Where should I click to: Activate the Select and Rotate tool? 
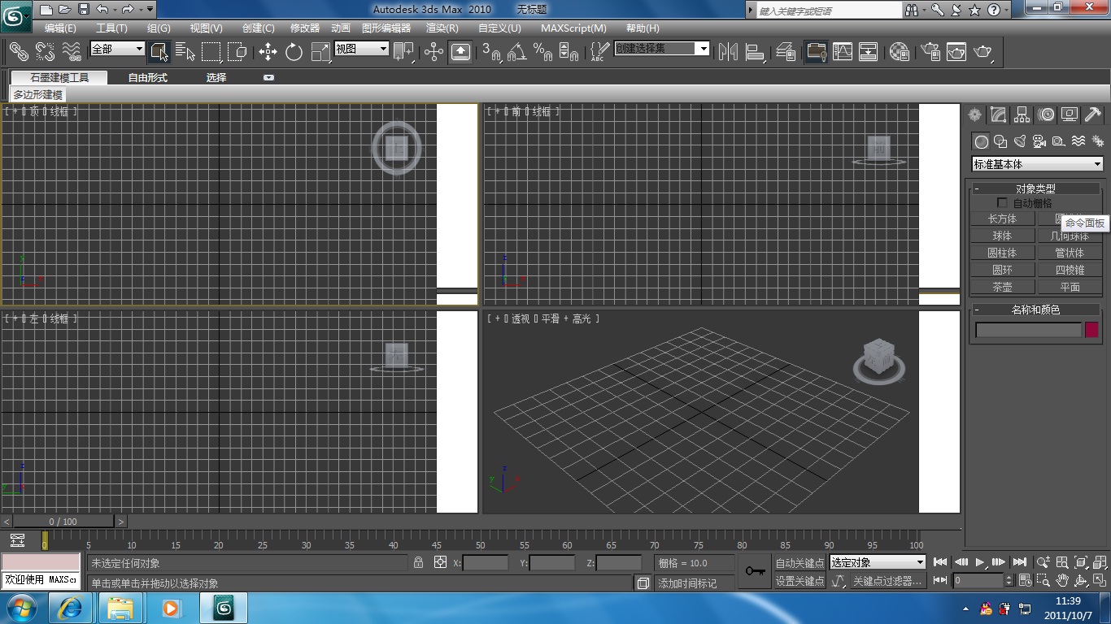pyautogui.click(x=294, y=52)
